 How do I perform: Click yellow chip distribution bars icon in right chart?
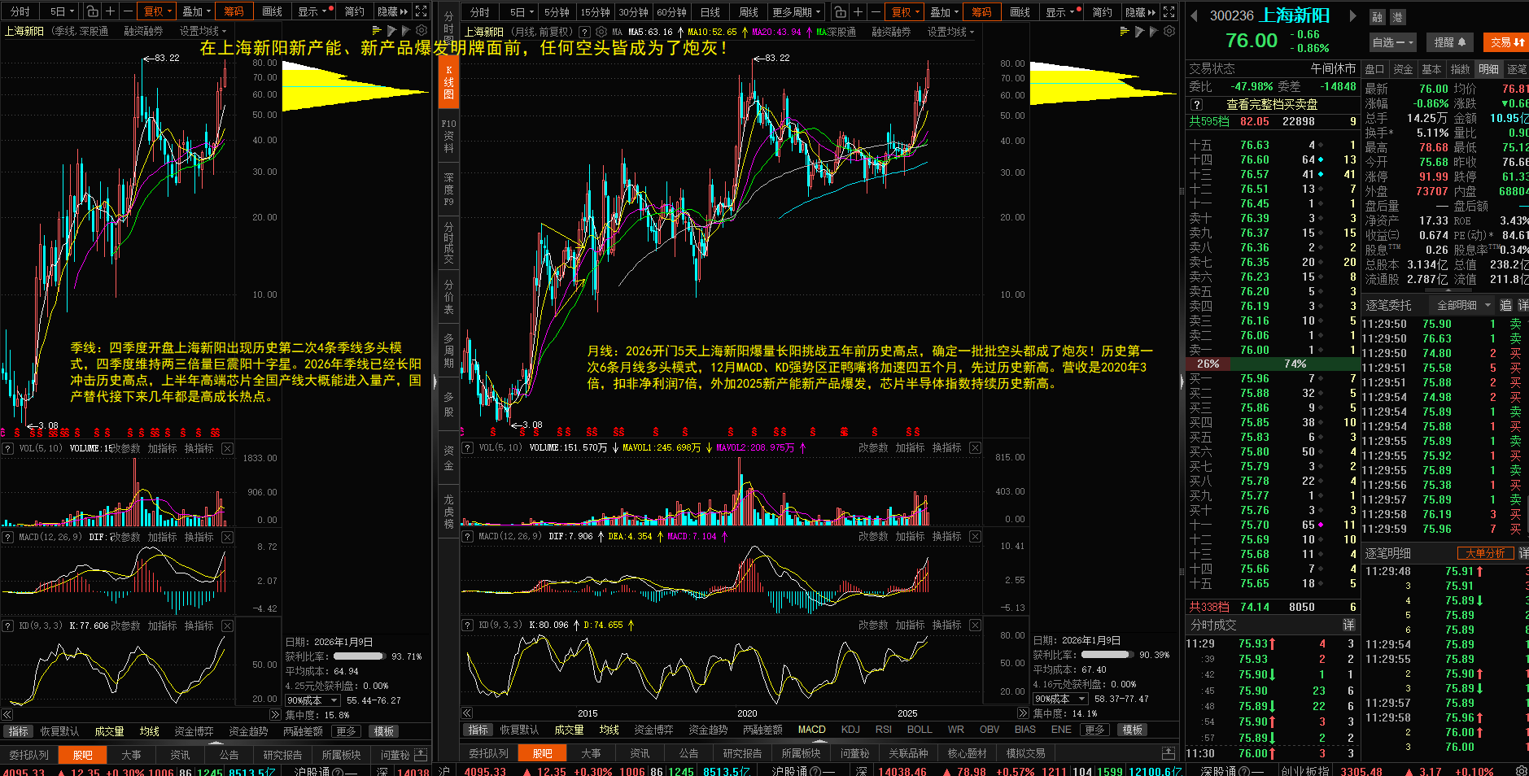click(1125, 31)
